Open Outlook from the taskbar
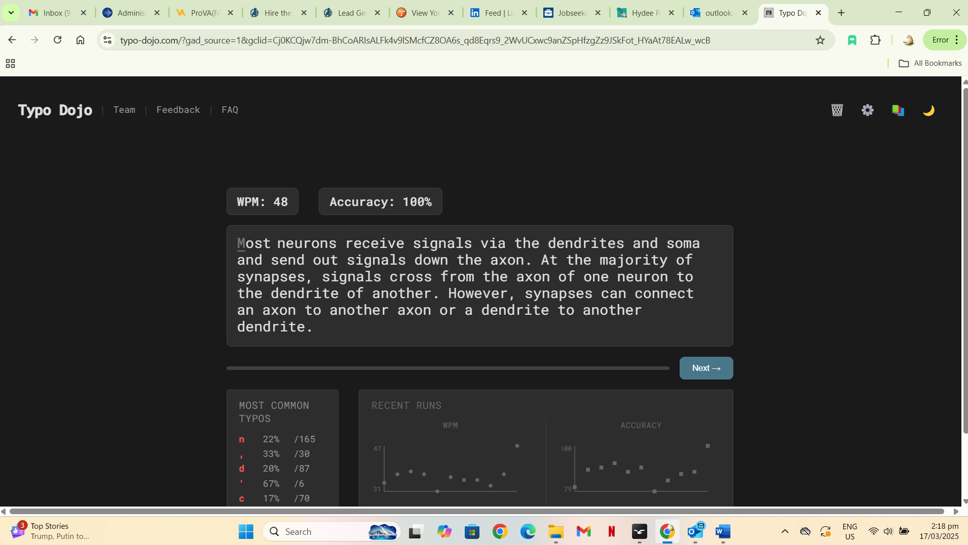Viewport: 968px width, 545px height. [695, 531]
